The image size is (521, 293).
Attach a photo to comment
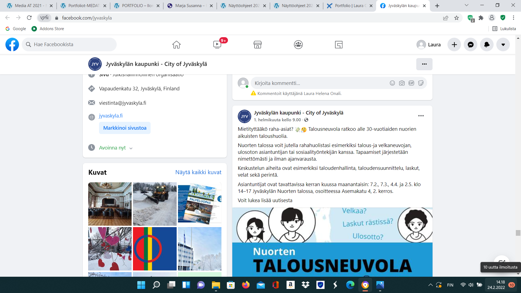402,83
